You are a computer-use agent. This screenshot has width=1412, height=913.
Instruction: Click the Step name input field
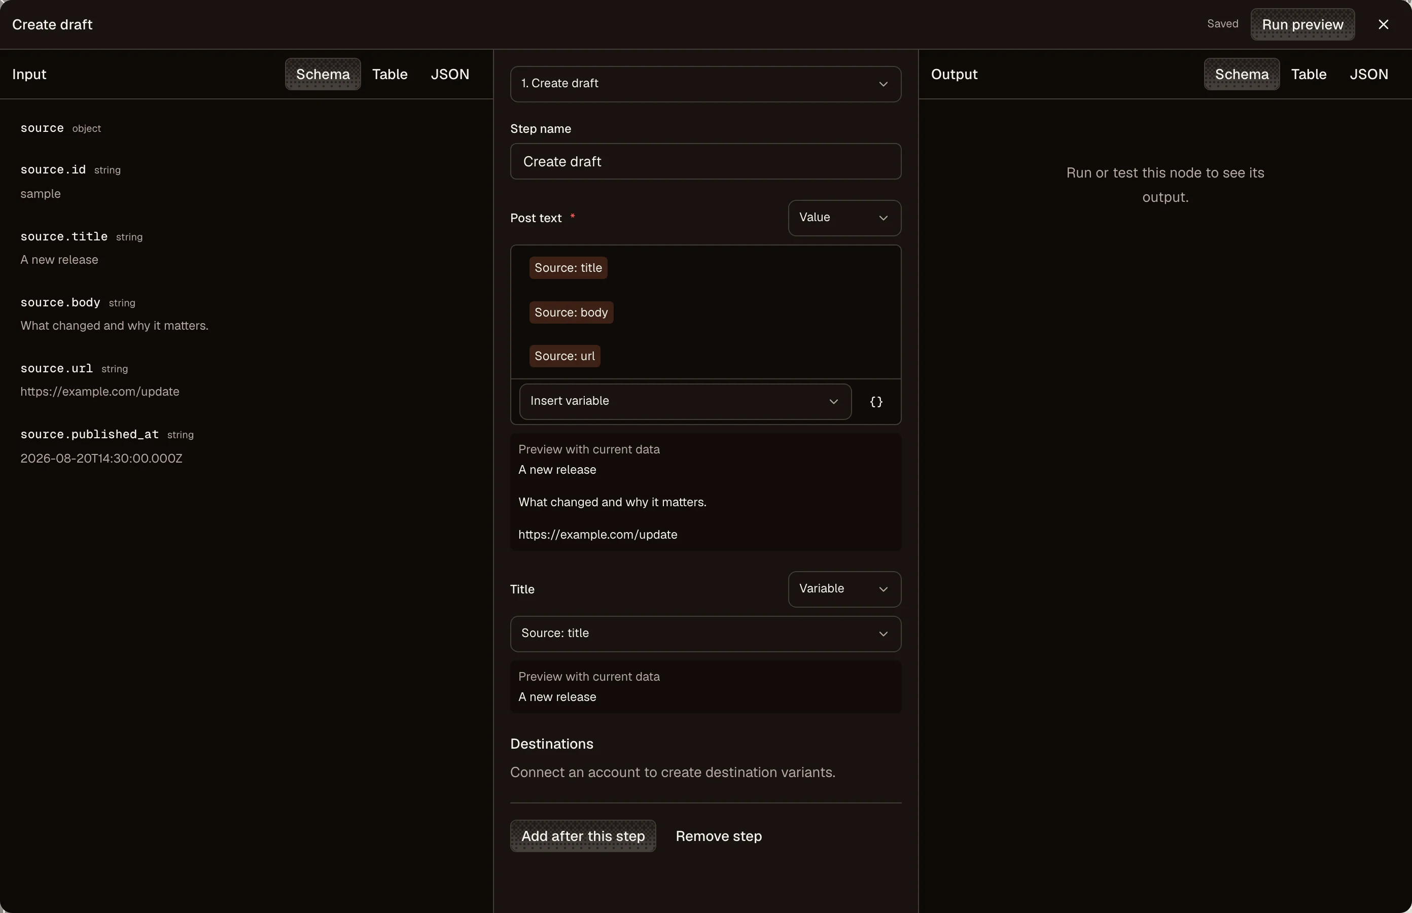pyautogui.click(x=705, y=161)
